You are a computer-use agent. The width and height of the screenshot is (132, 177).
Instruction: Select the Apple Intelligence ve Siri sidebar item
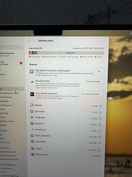[x=10, y=93]
